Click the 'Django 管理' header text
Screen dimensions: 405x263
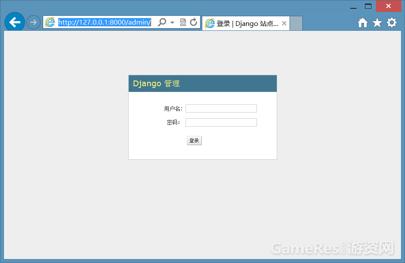pyautogui.click(x=156, y=84)
